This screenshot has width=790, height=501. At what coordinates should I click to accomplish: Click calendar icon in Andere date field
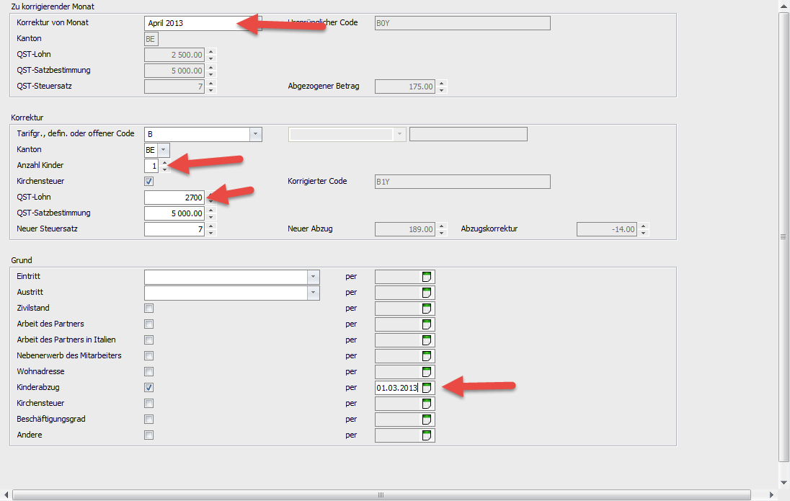426,435
